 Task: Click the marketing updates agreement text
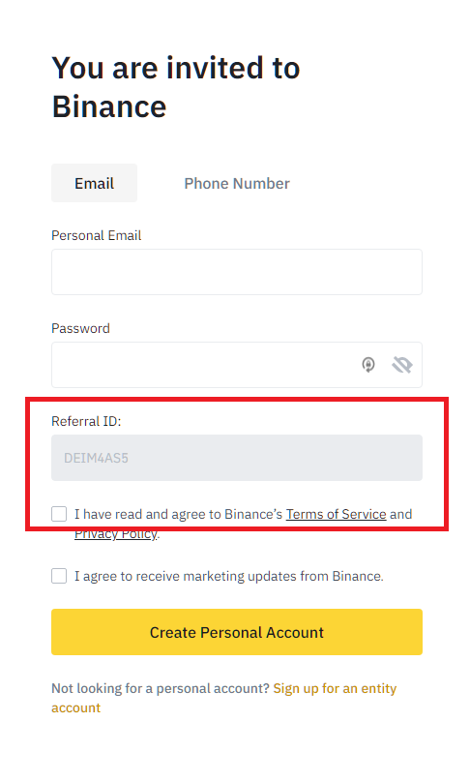tap(229, 576)
